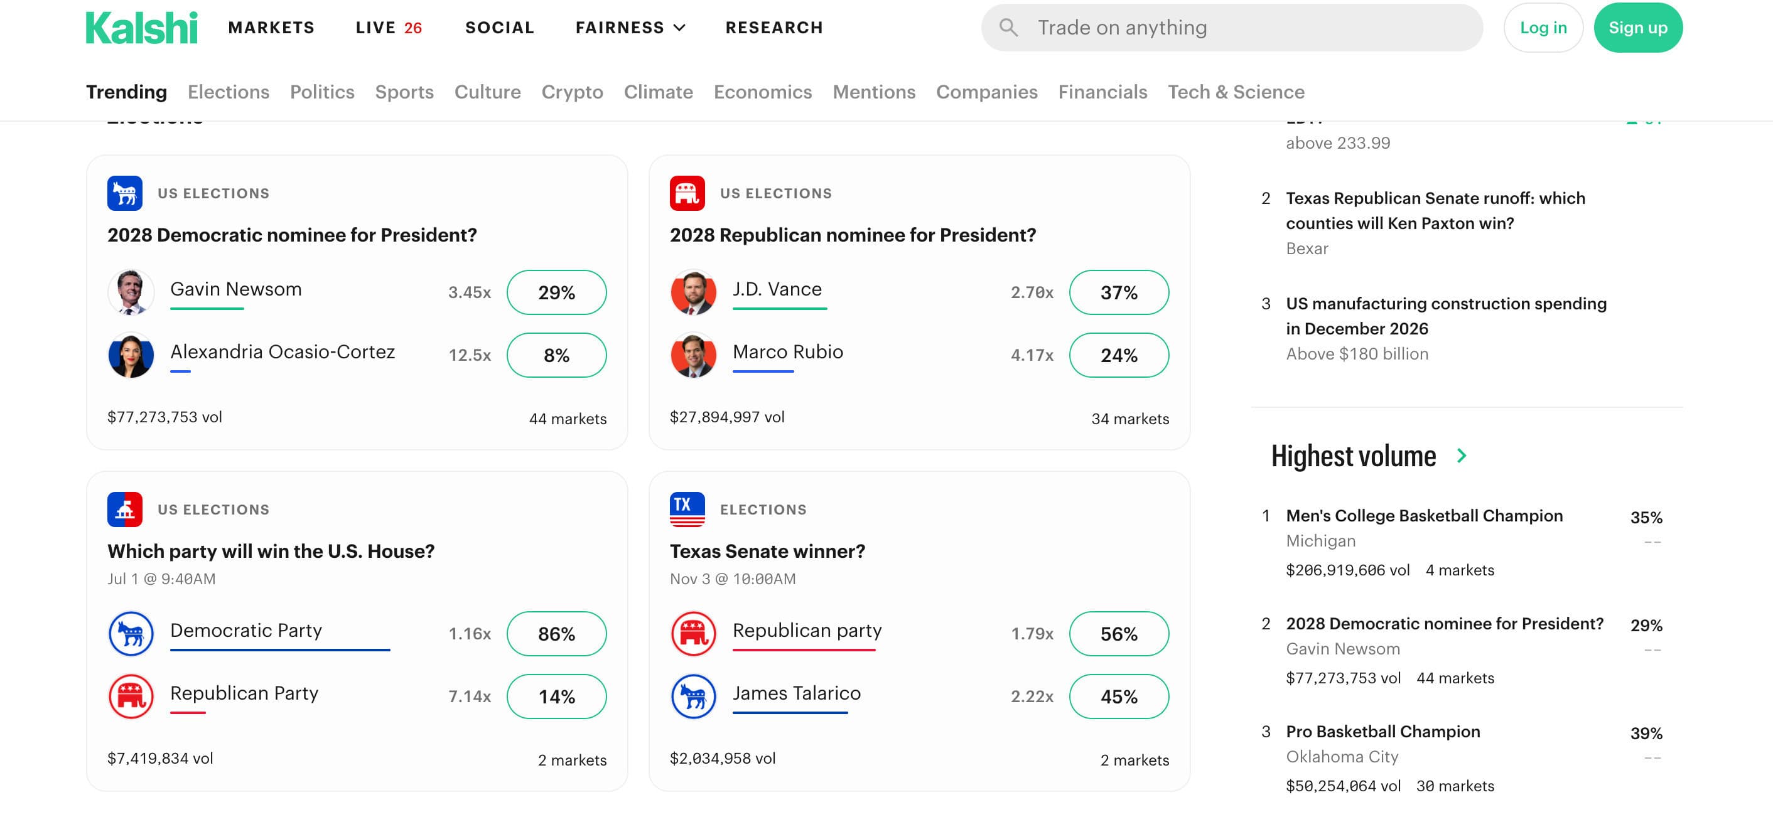
Task: Click the Democratic donkey icon on nominee card
Action: coord(124,193)
